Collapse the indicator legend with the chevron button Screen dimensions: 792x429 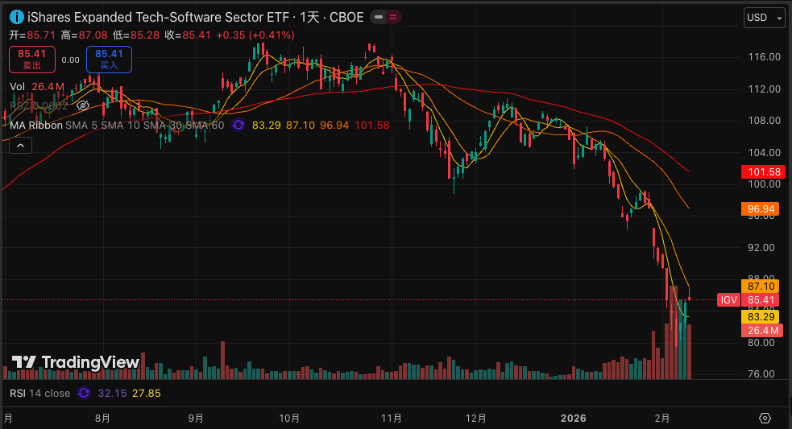click(20, 145)
